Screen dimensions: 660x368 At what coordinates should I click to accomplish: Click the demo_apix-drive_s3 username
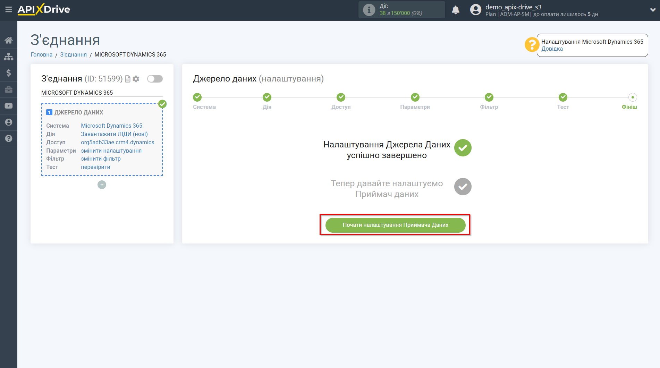coord(513,7)
